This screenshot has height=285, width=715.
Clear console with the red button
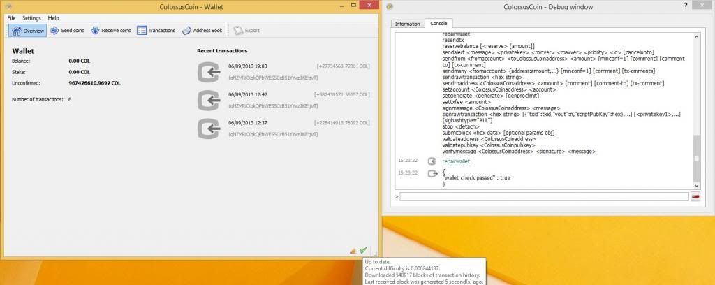(x=696, y=196)
